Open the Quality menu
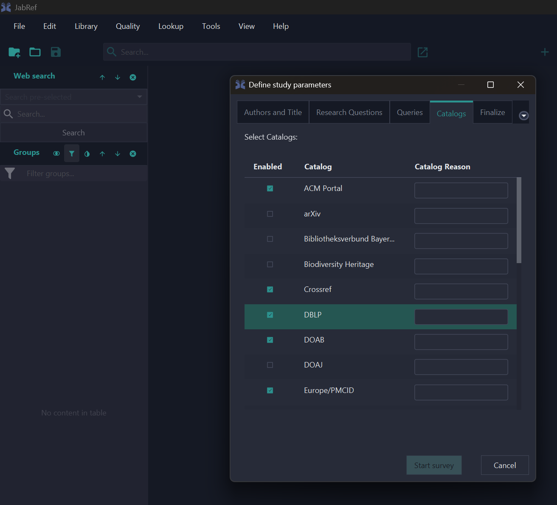This screenshot has width=557, height=505. (128, 26)
